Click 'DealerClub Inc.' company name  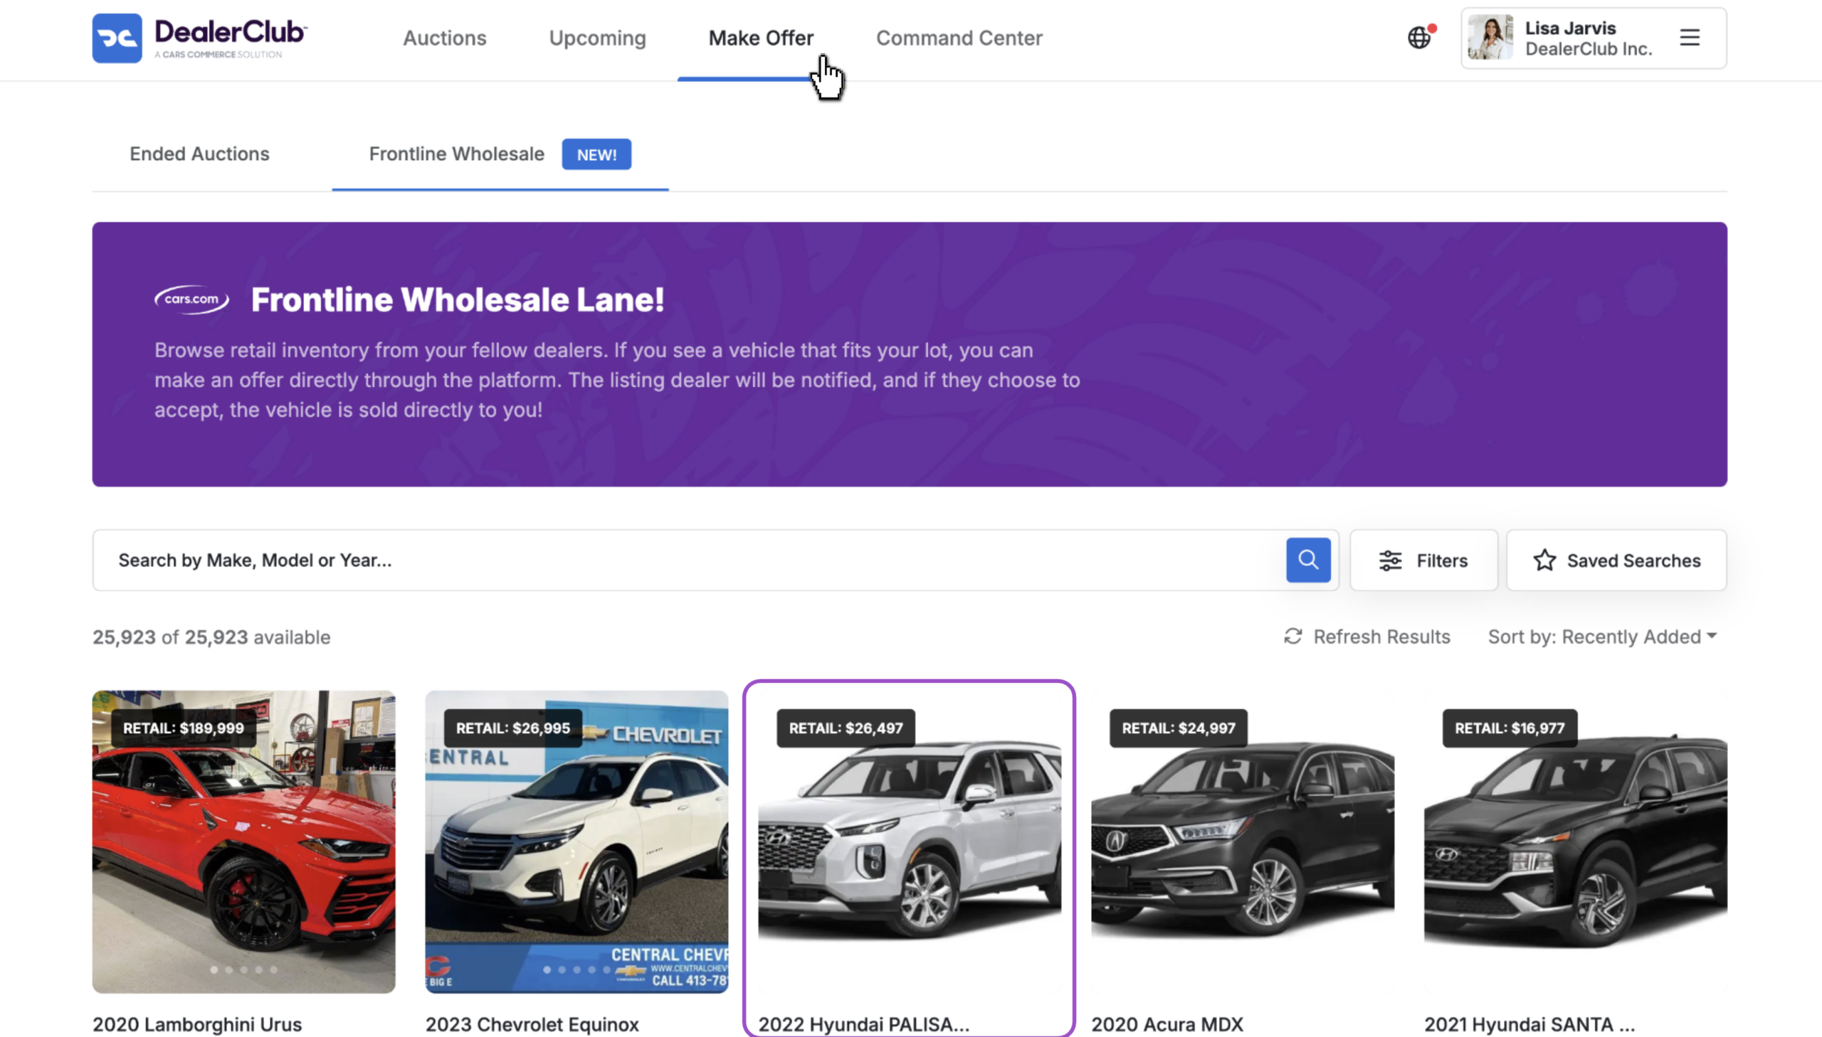point(1589,49)
